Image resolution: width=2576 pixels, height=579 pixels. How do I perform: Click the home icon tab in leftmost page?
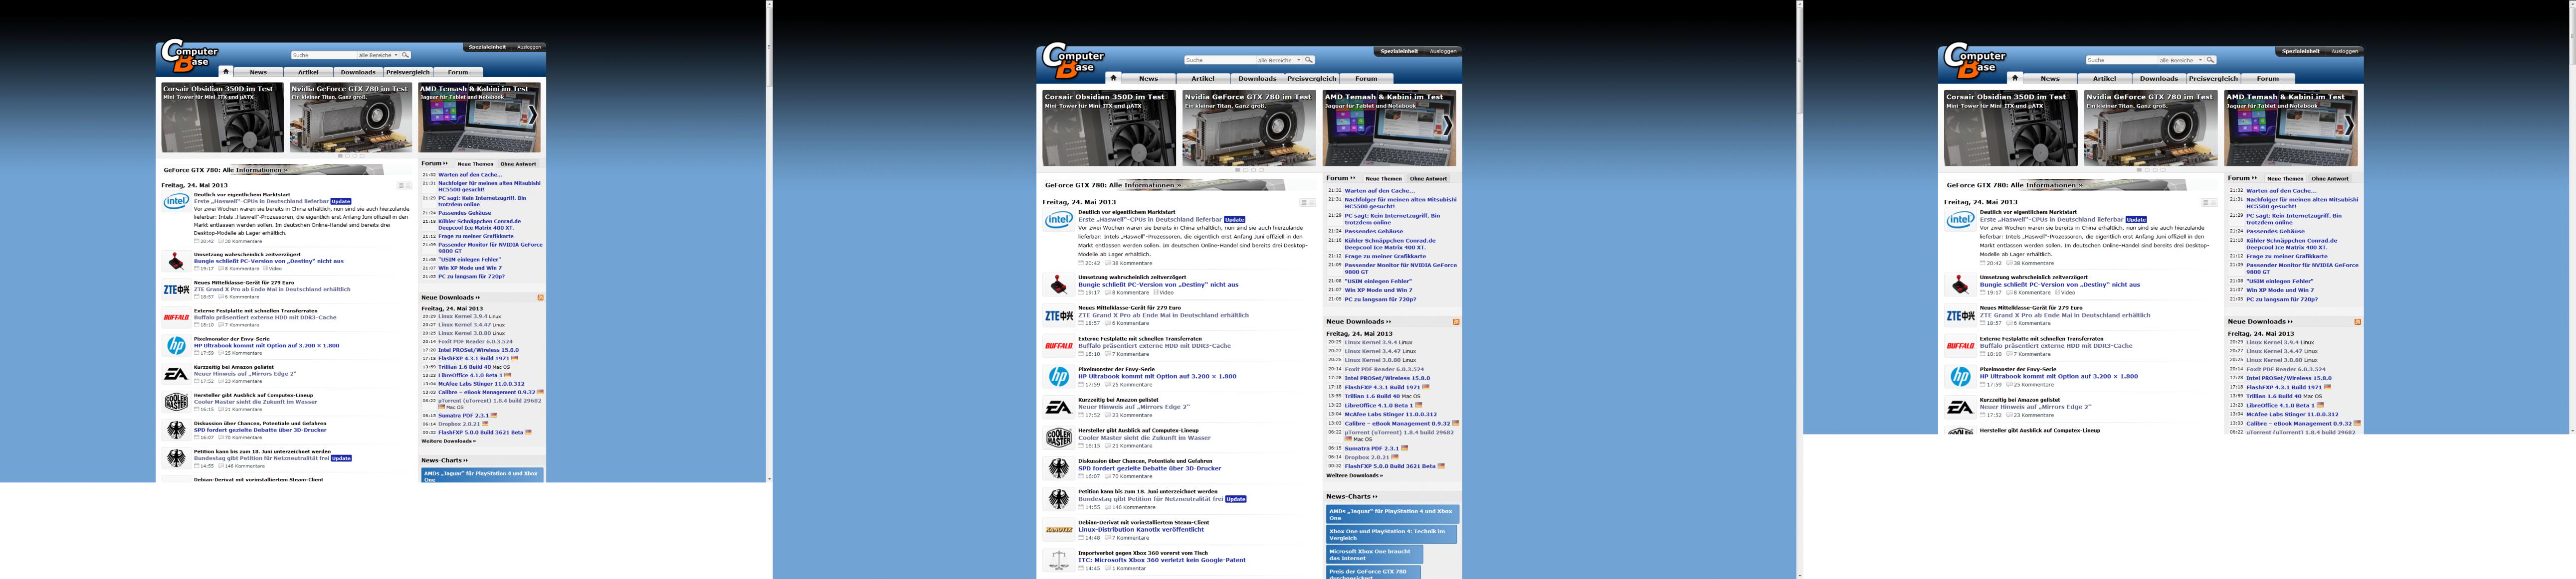pyautogui.click(x=226, y=72)
